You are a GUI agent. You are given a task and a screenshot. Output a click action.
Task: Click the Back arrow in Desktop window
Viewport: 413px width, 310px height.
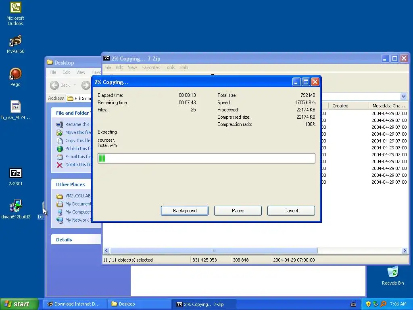coord(54,85)
